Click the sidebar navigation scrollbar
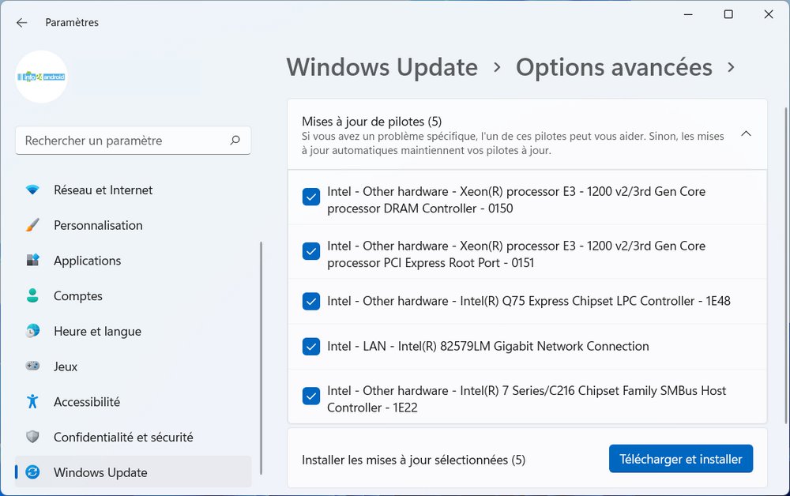The image size is (790, 496). tap(261, 358)
